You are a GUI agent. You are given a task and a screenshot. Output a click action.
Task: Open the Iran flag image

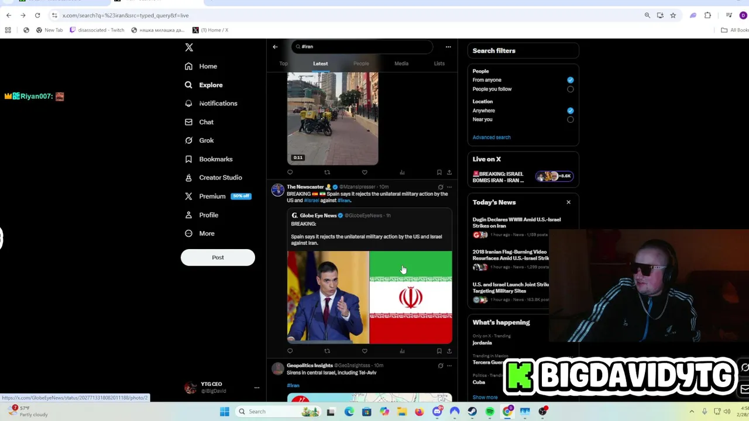411,298
